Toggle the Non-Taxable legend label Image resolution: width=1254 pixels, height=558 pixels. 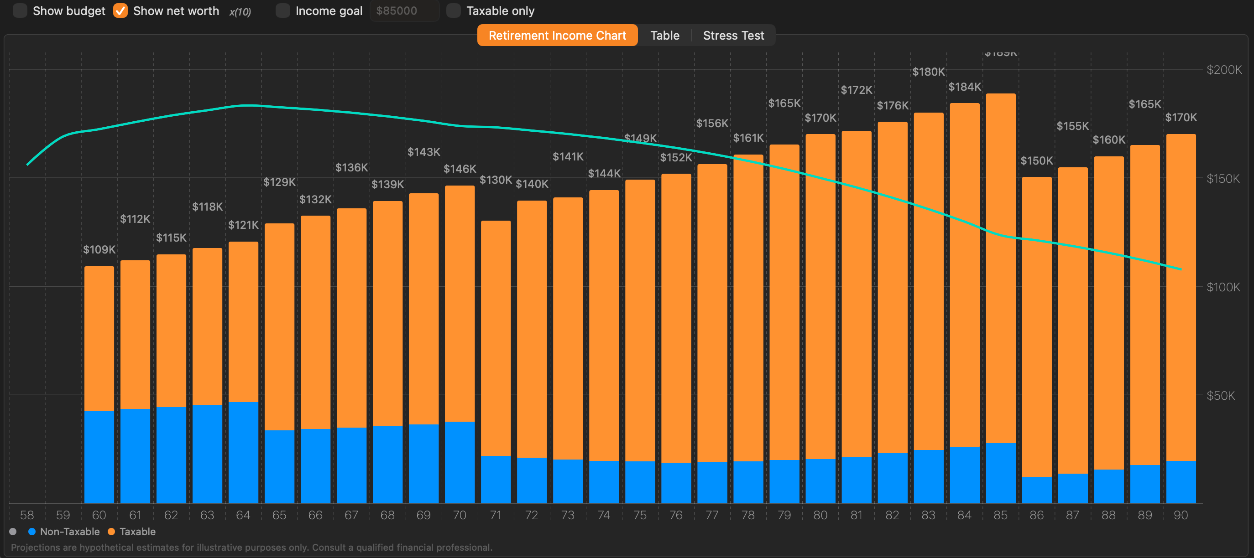tap(70, 532)
